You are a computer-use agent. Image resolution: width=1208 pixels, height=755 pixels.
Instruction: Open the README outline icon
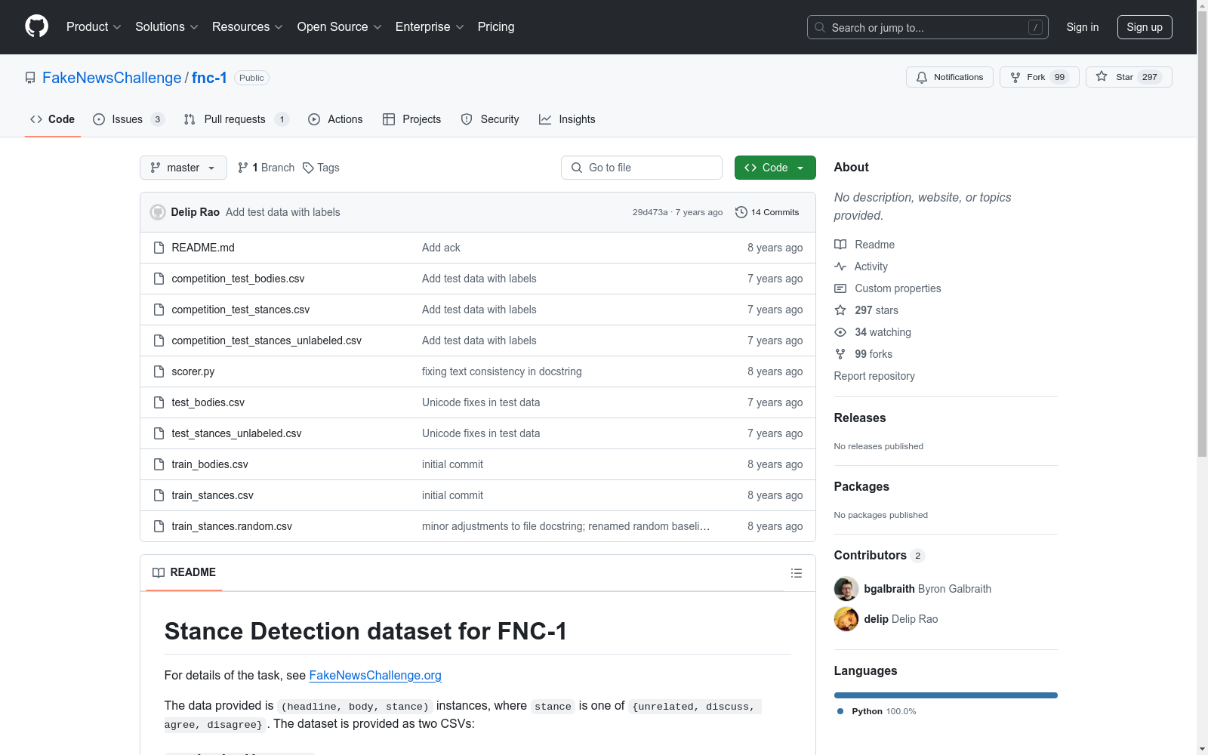point(796,573)
